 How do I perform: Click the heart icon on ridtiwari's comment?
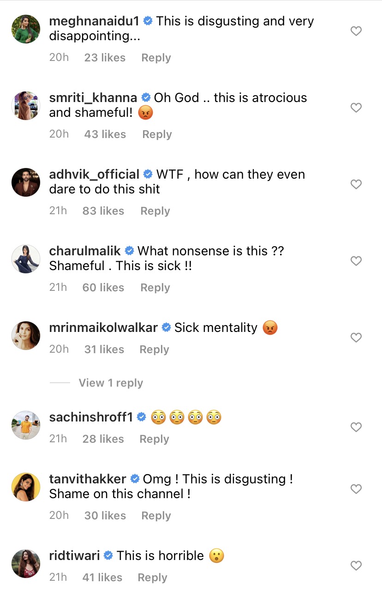tap(356, 566)
